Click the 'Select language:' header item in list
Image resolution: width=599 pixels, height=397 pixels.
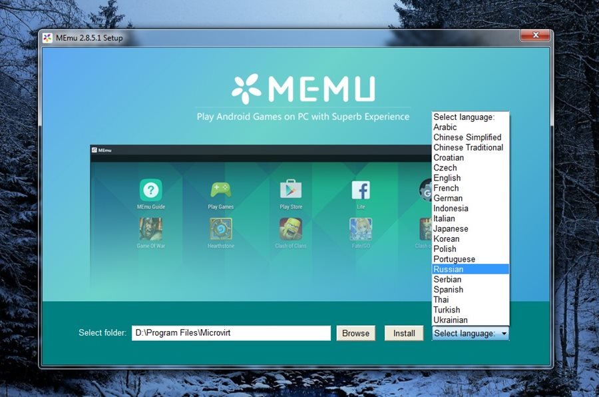click(471, 117)
